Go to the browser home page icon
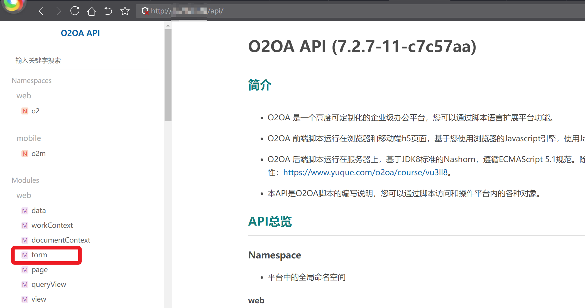 pos(91,11)
